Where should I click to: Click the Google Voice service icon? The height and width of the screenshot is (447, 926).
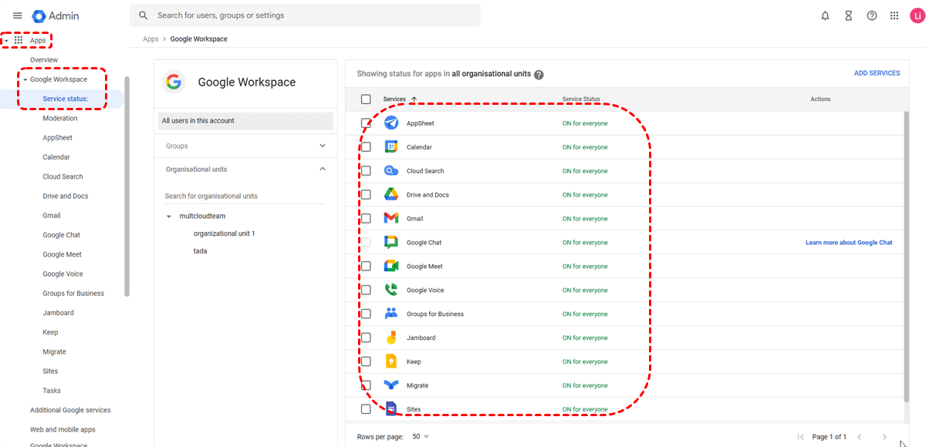391,291
